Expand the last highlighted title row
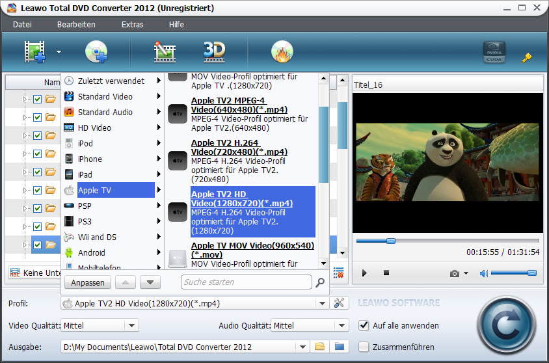Screen dimensions: 549x363 point(25,245)
